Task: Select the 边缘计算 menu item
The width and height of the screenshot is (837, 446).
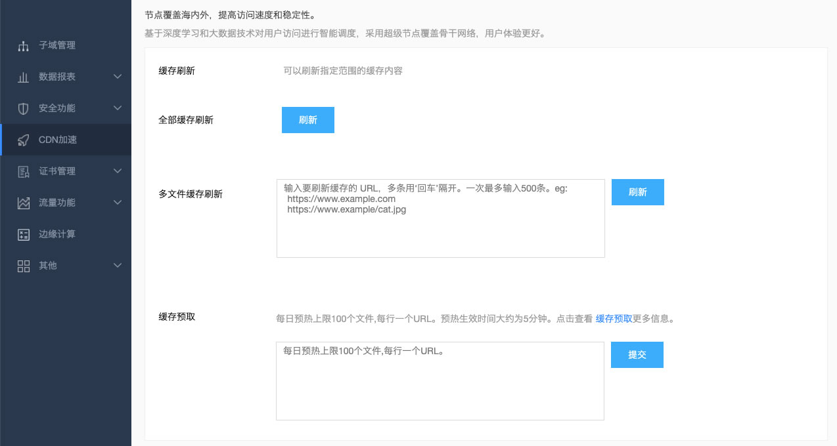Action: click(57, 234)
